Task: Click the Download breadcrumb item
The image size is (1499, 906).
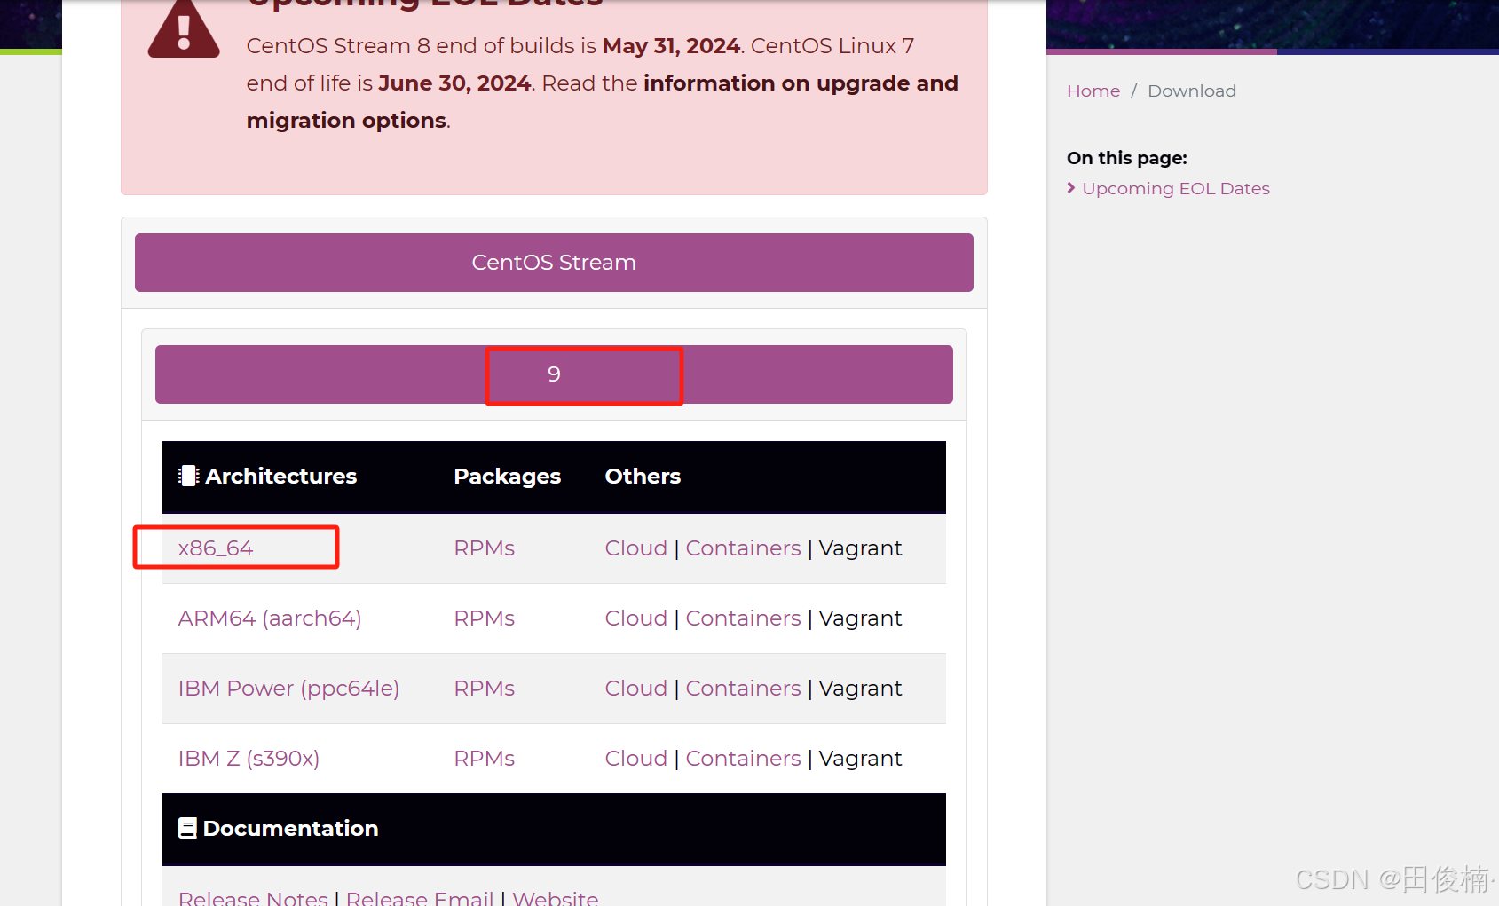Action: [1192, 91]
